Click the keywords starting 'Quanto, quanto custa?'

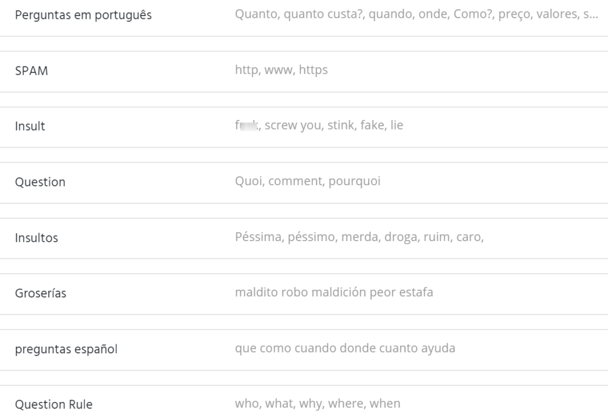tap(416, 14)
